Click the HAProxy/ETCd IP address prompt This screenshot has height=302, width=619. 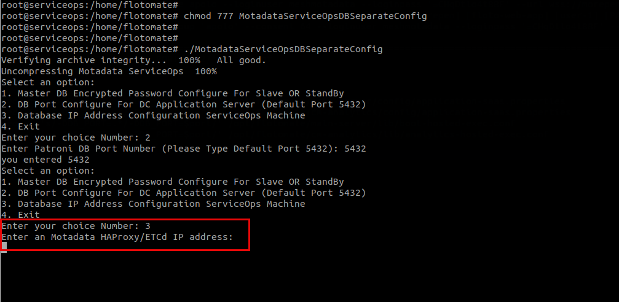click(117, 236)
